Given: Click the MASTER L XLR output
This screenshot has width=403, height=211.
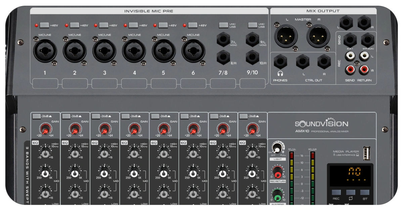Looking at the screenshot, I should (286, 36).
